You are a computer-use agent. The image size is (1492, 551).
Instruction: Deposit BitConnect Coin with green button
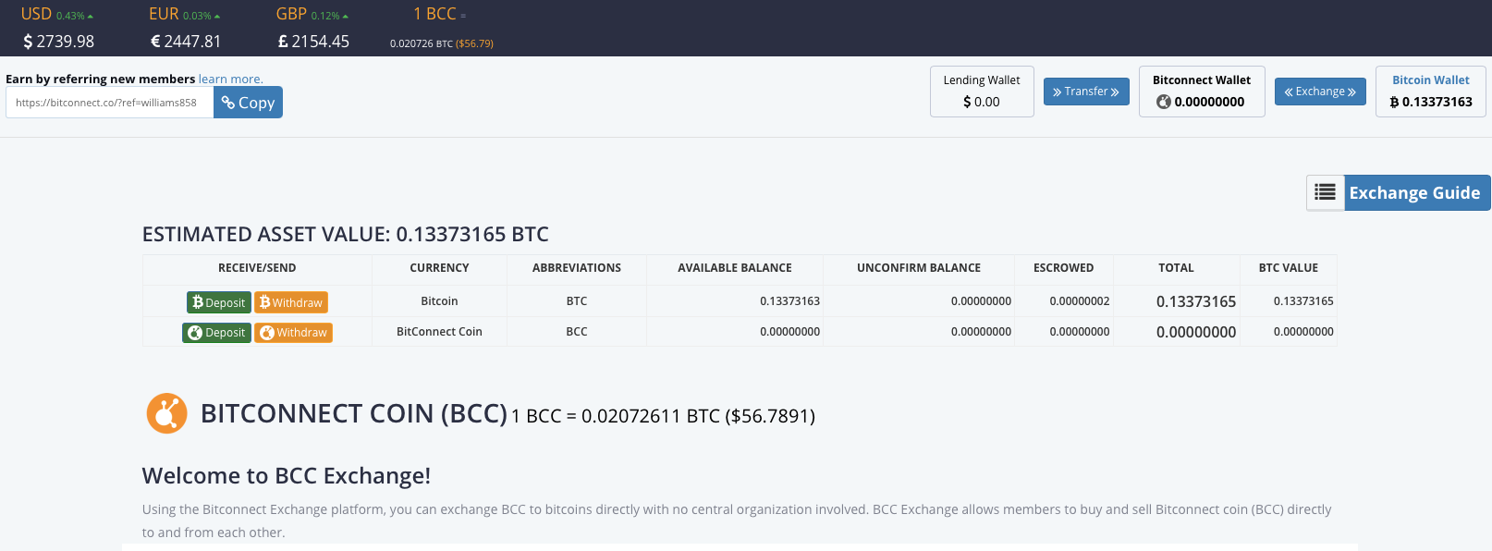coord(216,332)
